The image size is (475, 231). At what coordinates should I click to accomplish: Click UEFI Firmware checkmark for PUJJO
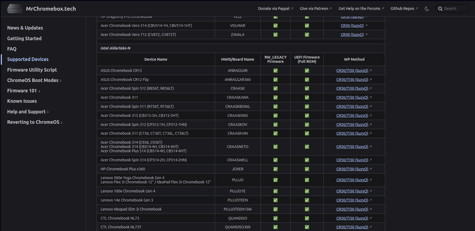click(307, 180)
